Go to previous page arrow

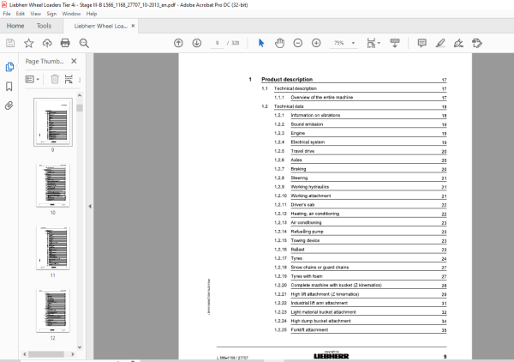(x=178, y=43)
